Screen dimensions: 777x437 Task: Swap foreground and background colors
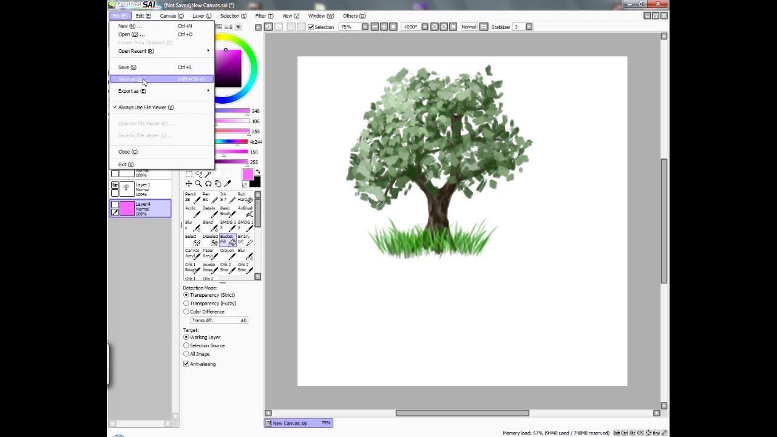point(258,172)
